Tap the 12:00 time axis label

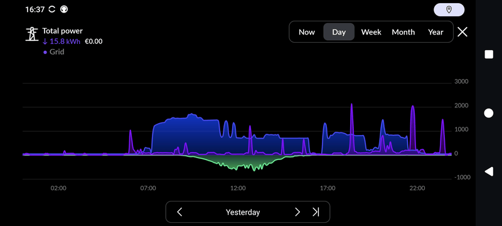[x=238, y=188]
